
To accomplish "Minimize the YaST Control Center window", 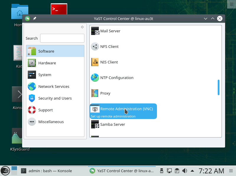I will pyautogui.click(x=206, y=19).
